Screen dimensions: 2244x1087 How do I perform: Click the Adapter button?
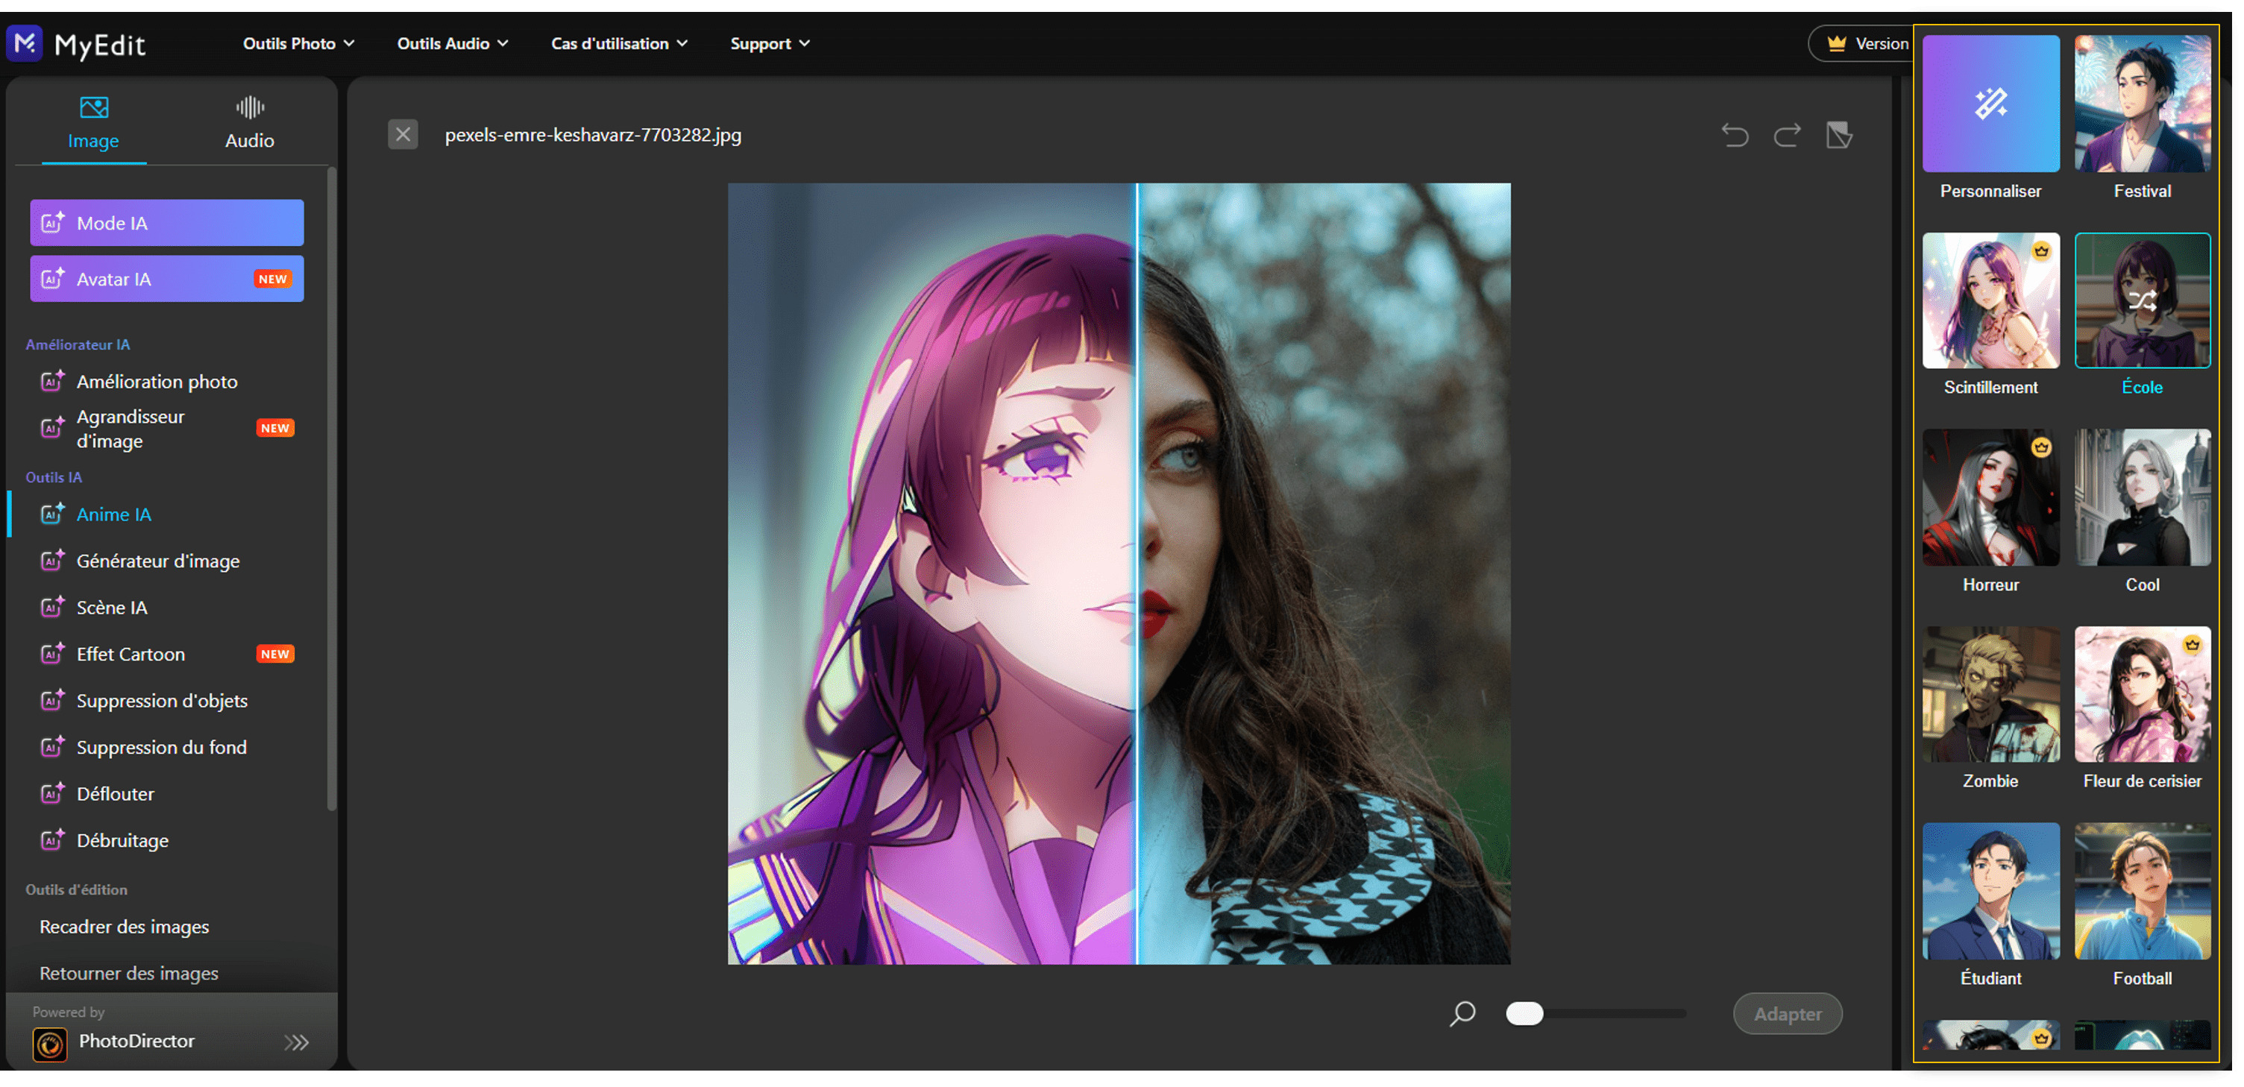(x=1788, y=1013)
